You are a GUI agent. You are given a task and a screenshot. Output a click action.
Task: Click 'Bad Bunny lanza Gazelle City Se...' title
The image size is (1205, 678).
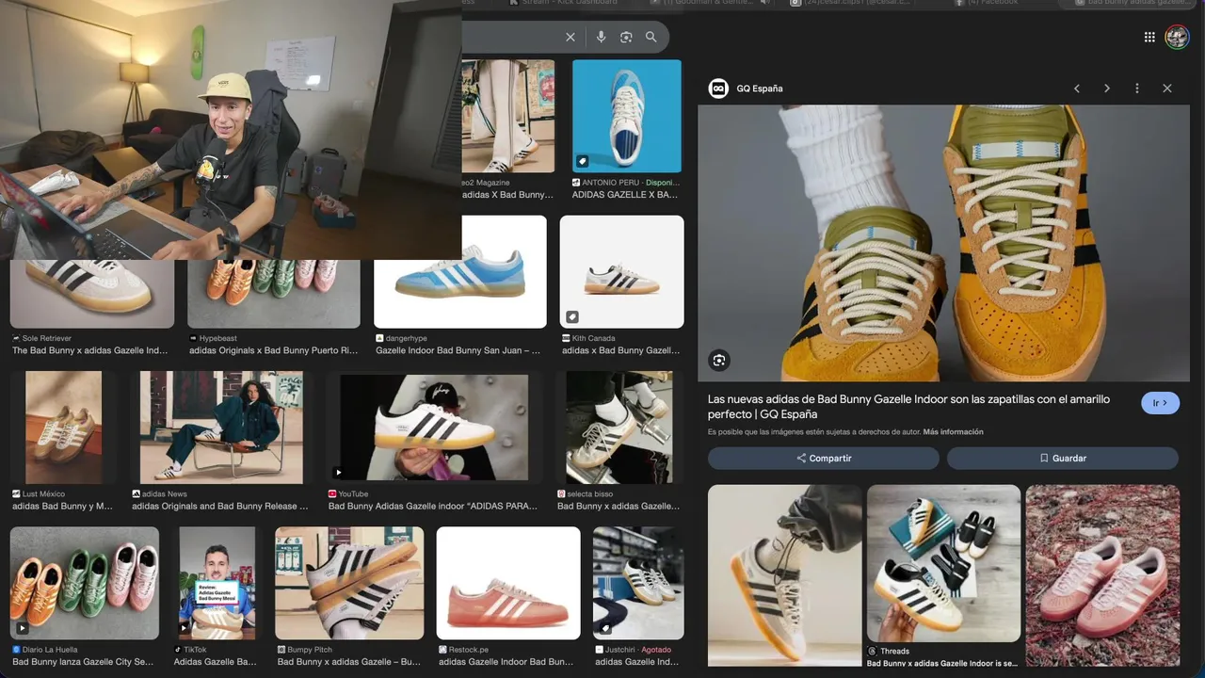click(83, 662)
